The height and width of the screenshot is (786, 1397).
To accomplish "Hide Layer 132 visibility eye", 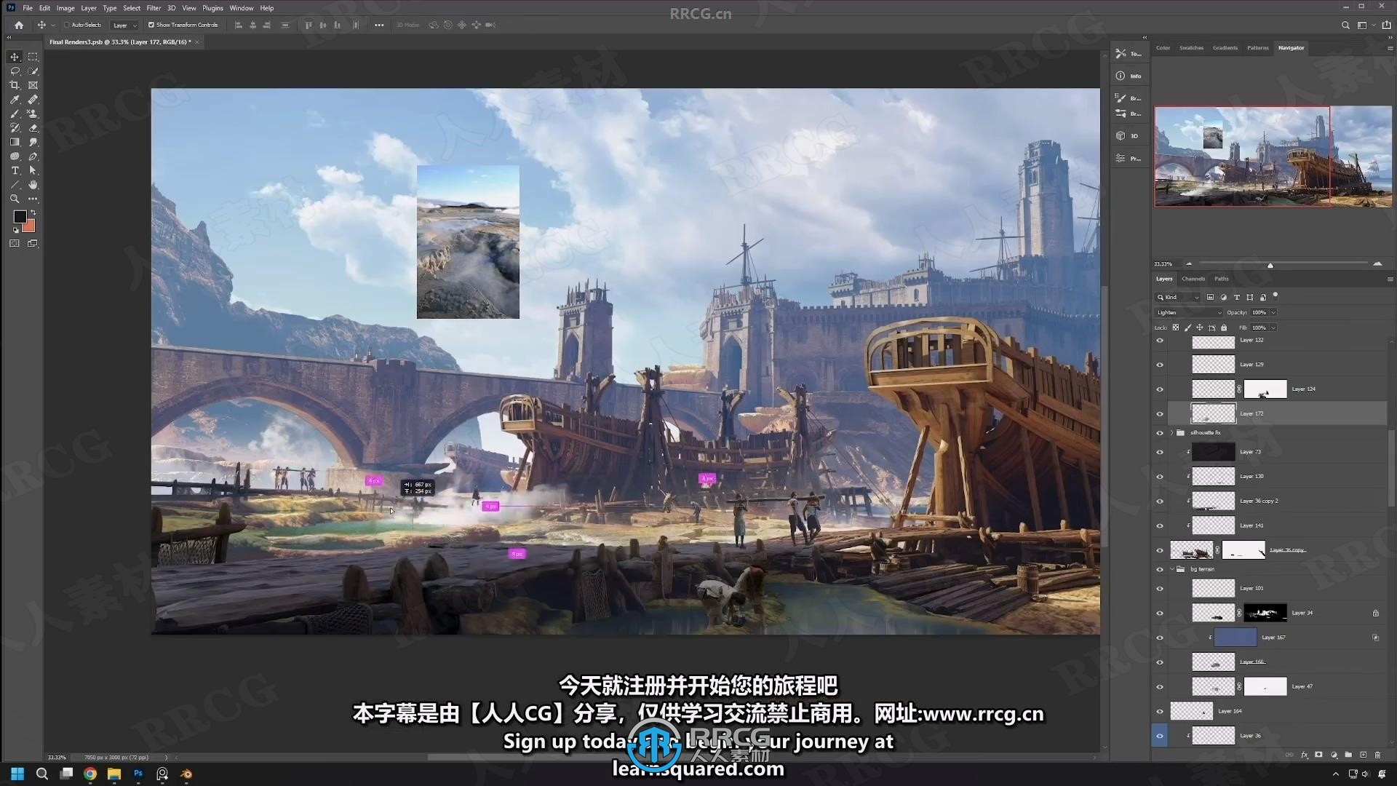I will coord(1160,341).
